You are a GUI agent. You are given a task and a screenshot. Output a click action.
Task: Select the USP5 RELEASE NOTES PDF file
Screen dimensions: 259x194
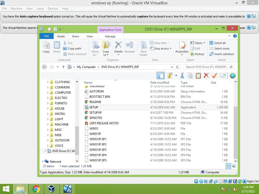coord(156,123)
